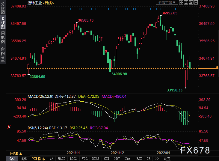Click the DEA:-172.35 value
This screenshot has width=219, height=161.
point(89,97)
